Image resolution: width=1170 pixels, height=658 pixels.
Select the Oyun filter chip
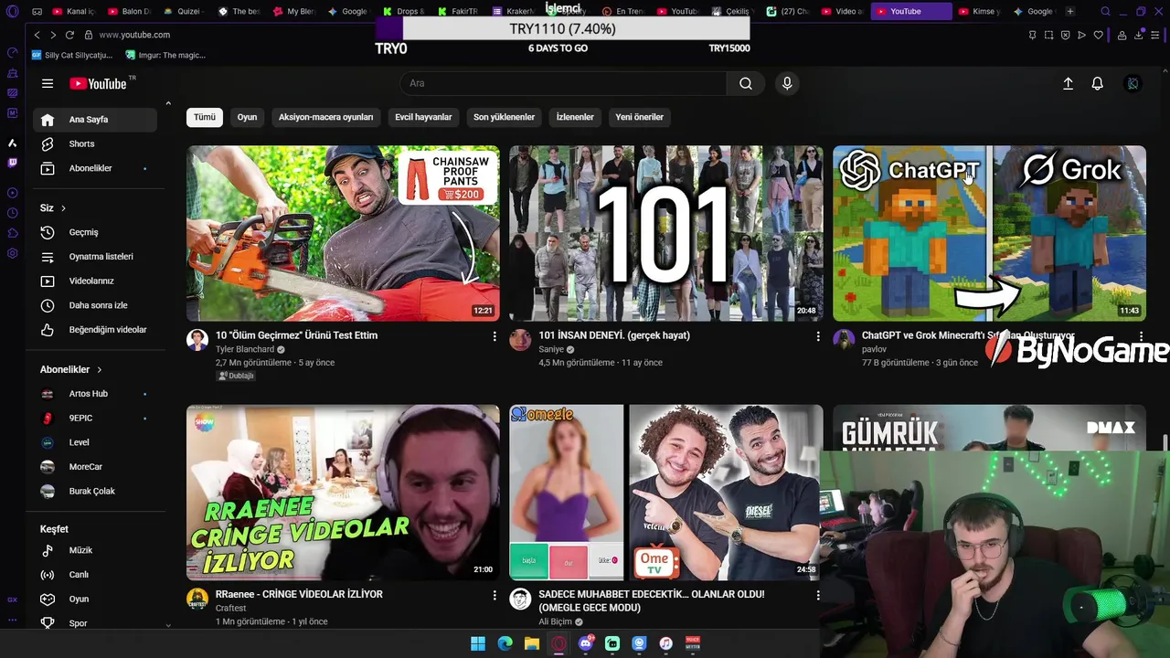[247, 117]
